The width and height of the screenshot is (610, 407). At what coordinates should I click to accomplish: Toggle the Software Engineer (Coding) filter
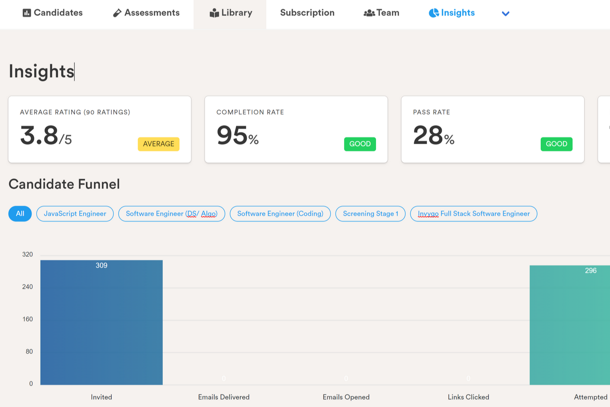pos(280,213)
